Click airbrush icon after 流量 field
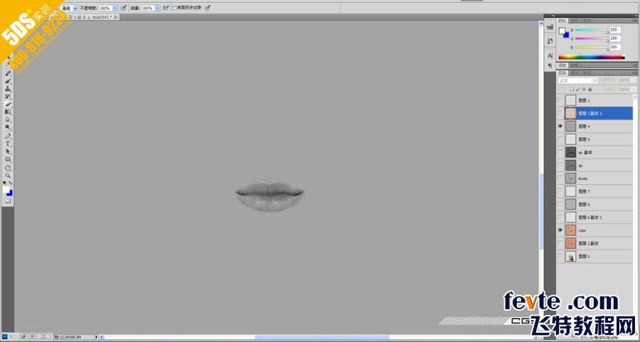The image size is (640, 342). point(166,7)
